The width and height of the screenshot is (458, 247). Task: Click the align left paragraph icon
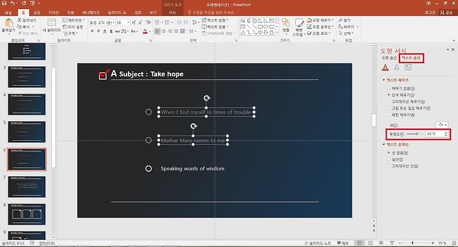point(158,31)
